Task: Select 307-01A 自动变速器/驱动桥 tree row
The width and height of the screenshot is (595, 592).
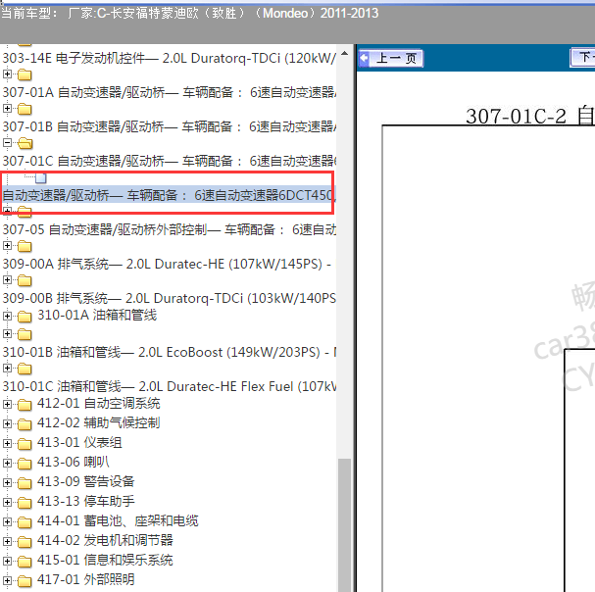Action: pos(169,92)
